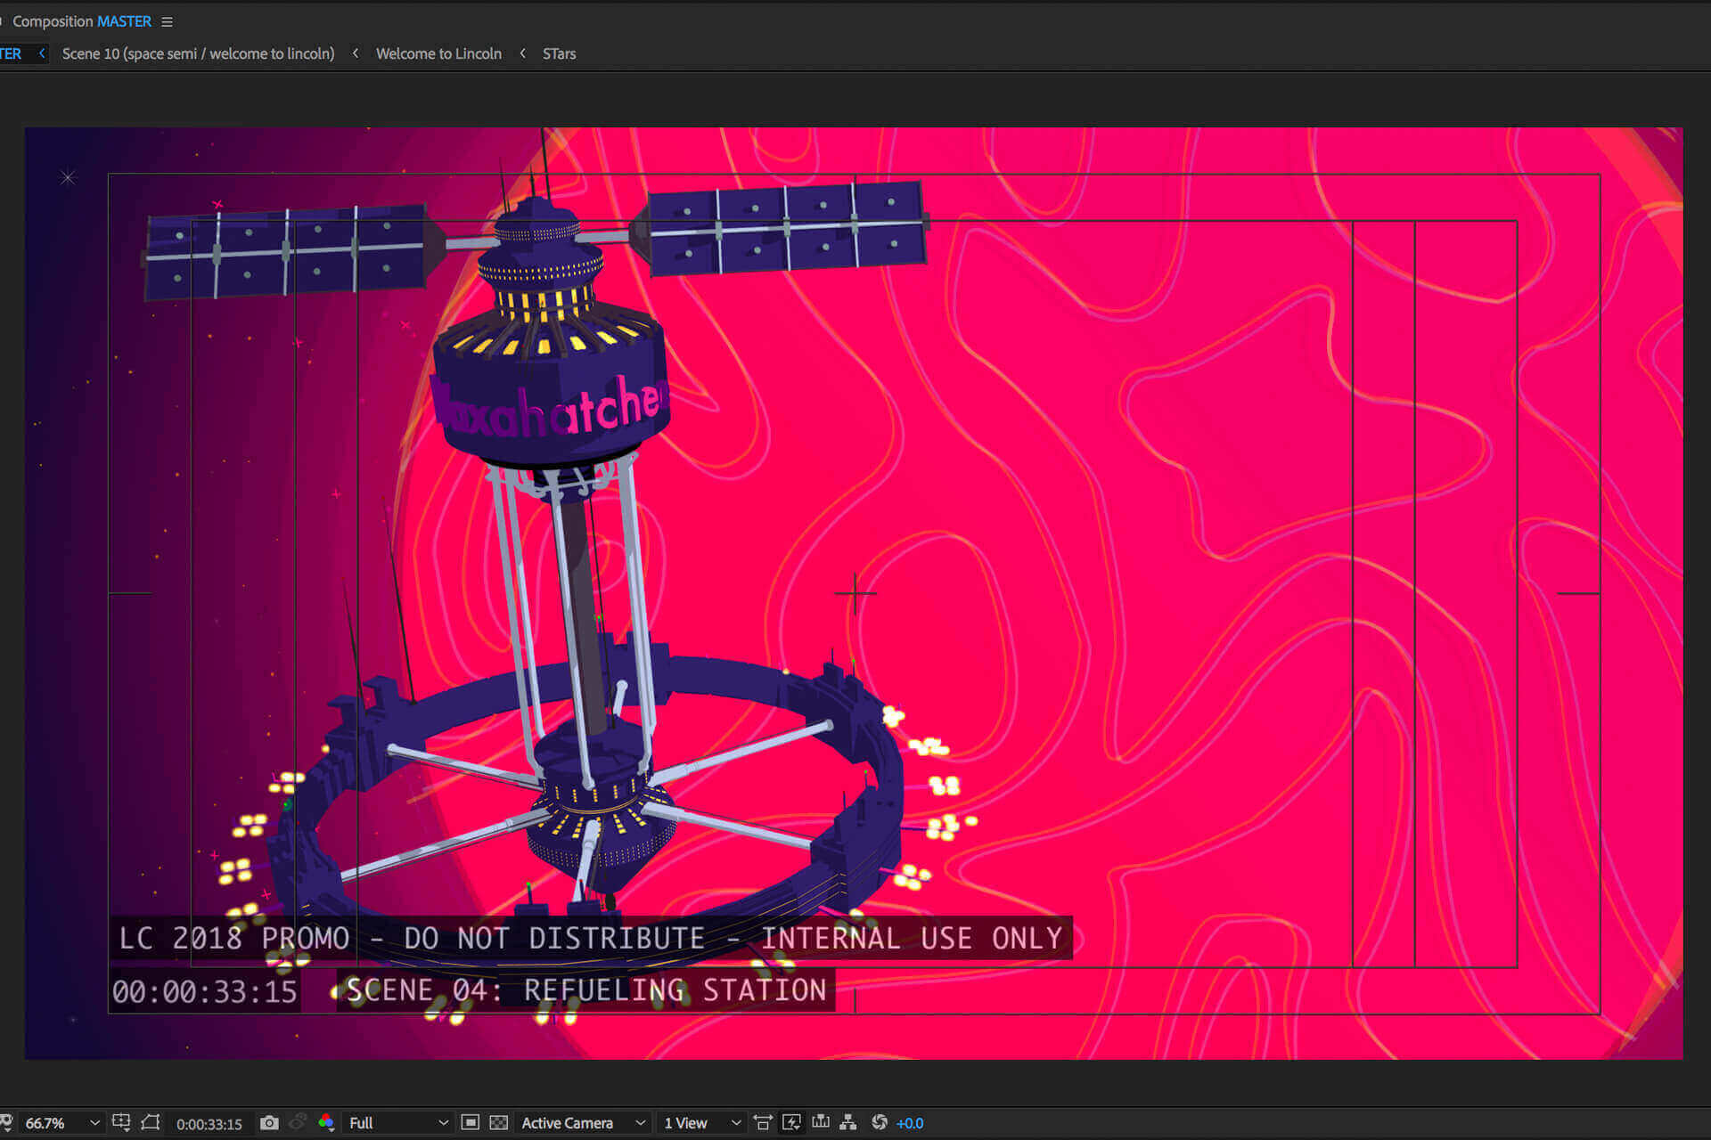
Task: Open the 66.7% magnification dropdown
Action: [61, 1123]
